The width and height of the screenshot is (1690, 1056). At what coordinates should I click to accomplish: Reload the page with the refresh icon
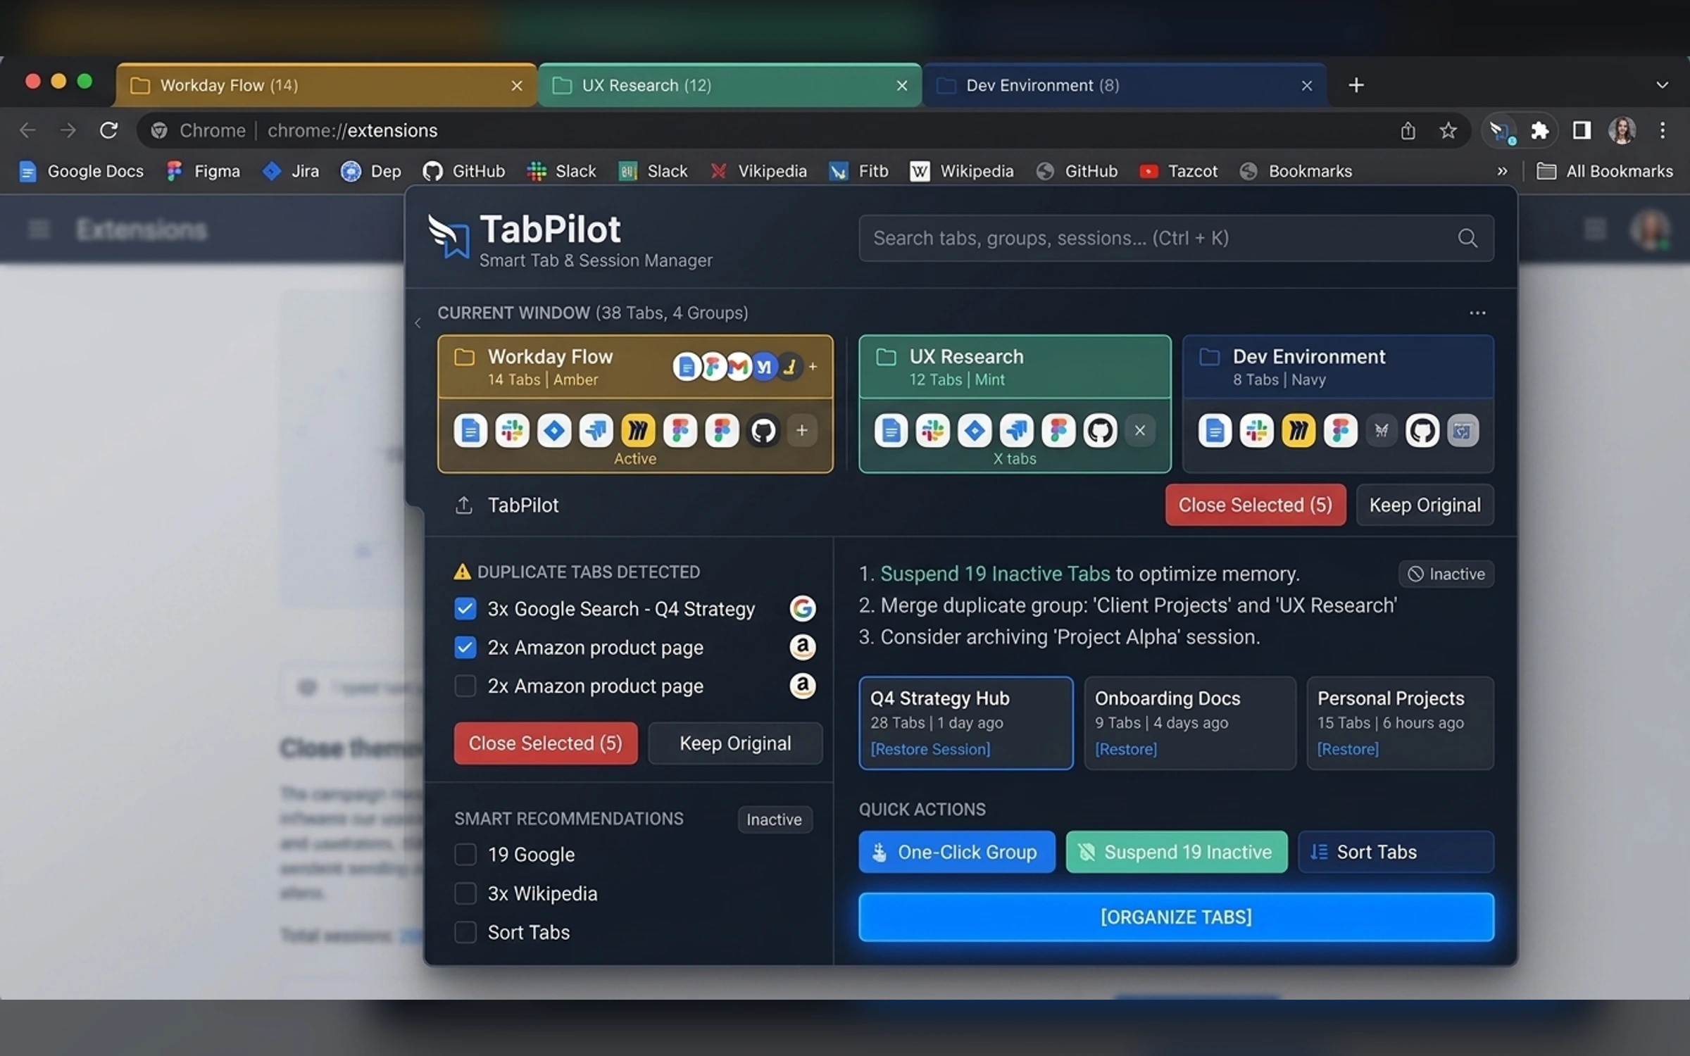(x=108, y=130)
